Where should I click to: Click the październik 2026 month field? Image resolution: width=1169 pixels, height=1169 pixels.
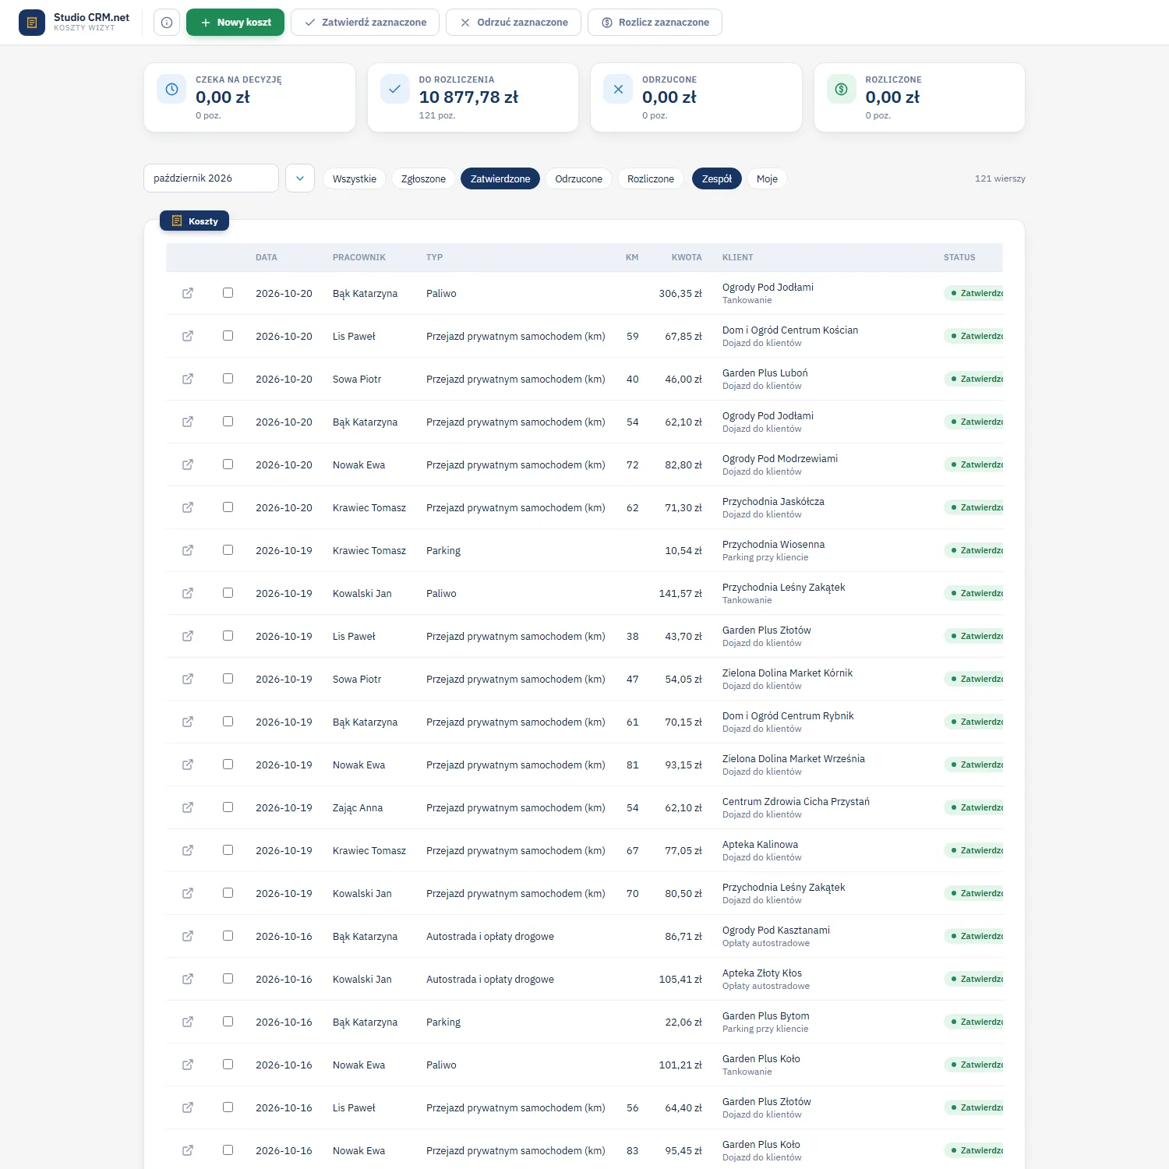211,178
